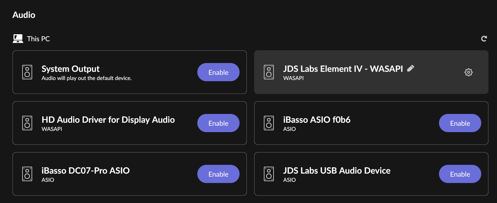Click the iBasso DC07-Pro ASIO speaker icon
This screenshot has width=497, height=203.
[x=27, y=174]
